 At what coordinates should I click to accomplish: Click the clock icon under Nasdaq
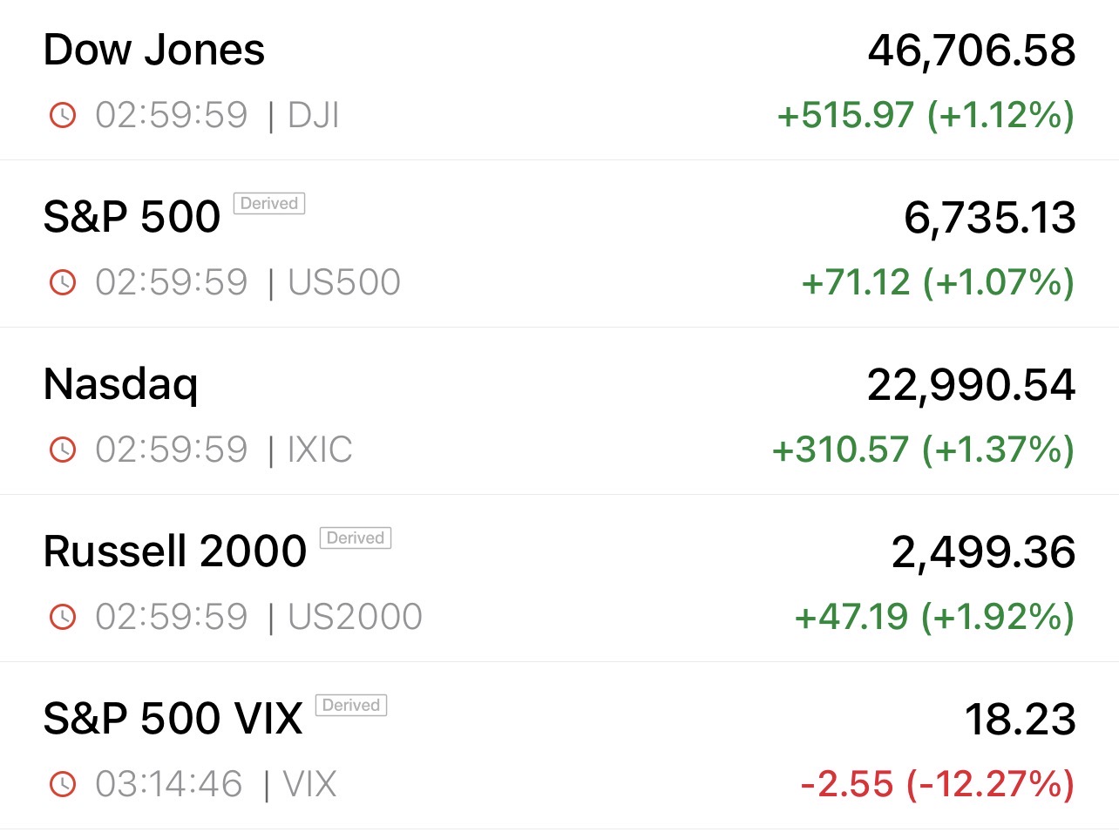pyautogui.click(x=63, y=450)
